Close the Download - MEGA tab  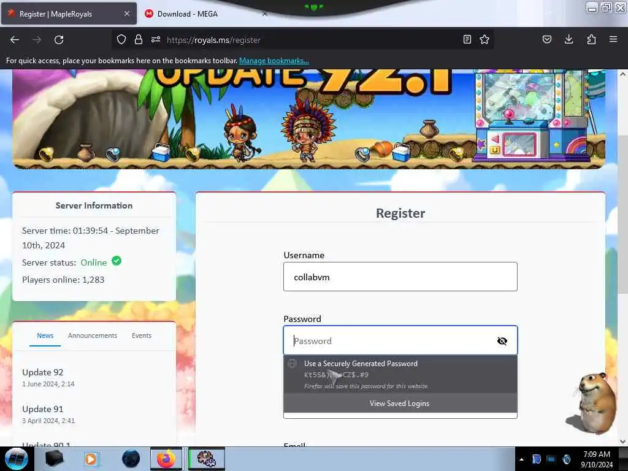265,13
